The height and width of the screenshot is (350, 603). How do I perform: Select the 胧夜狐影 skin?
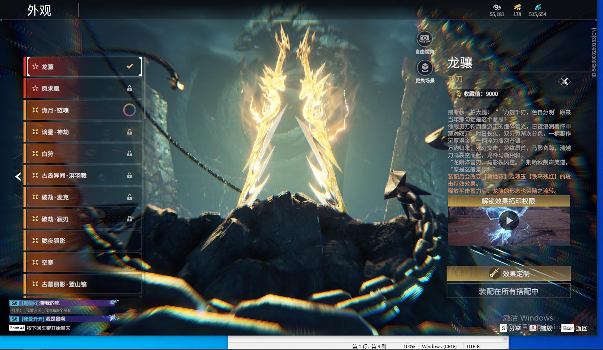(83, 240)
